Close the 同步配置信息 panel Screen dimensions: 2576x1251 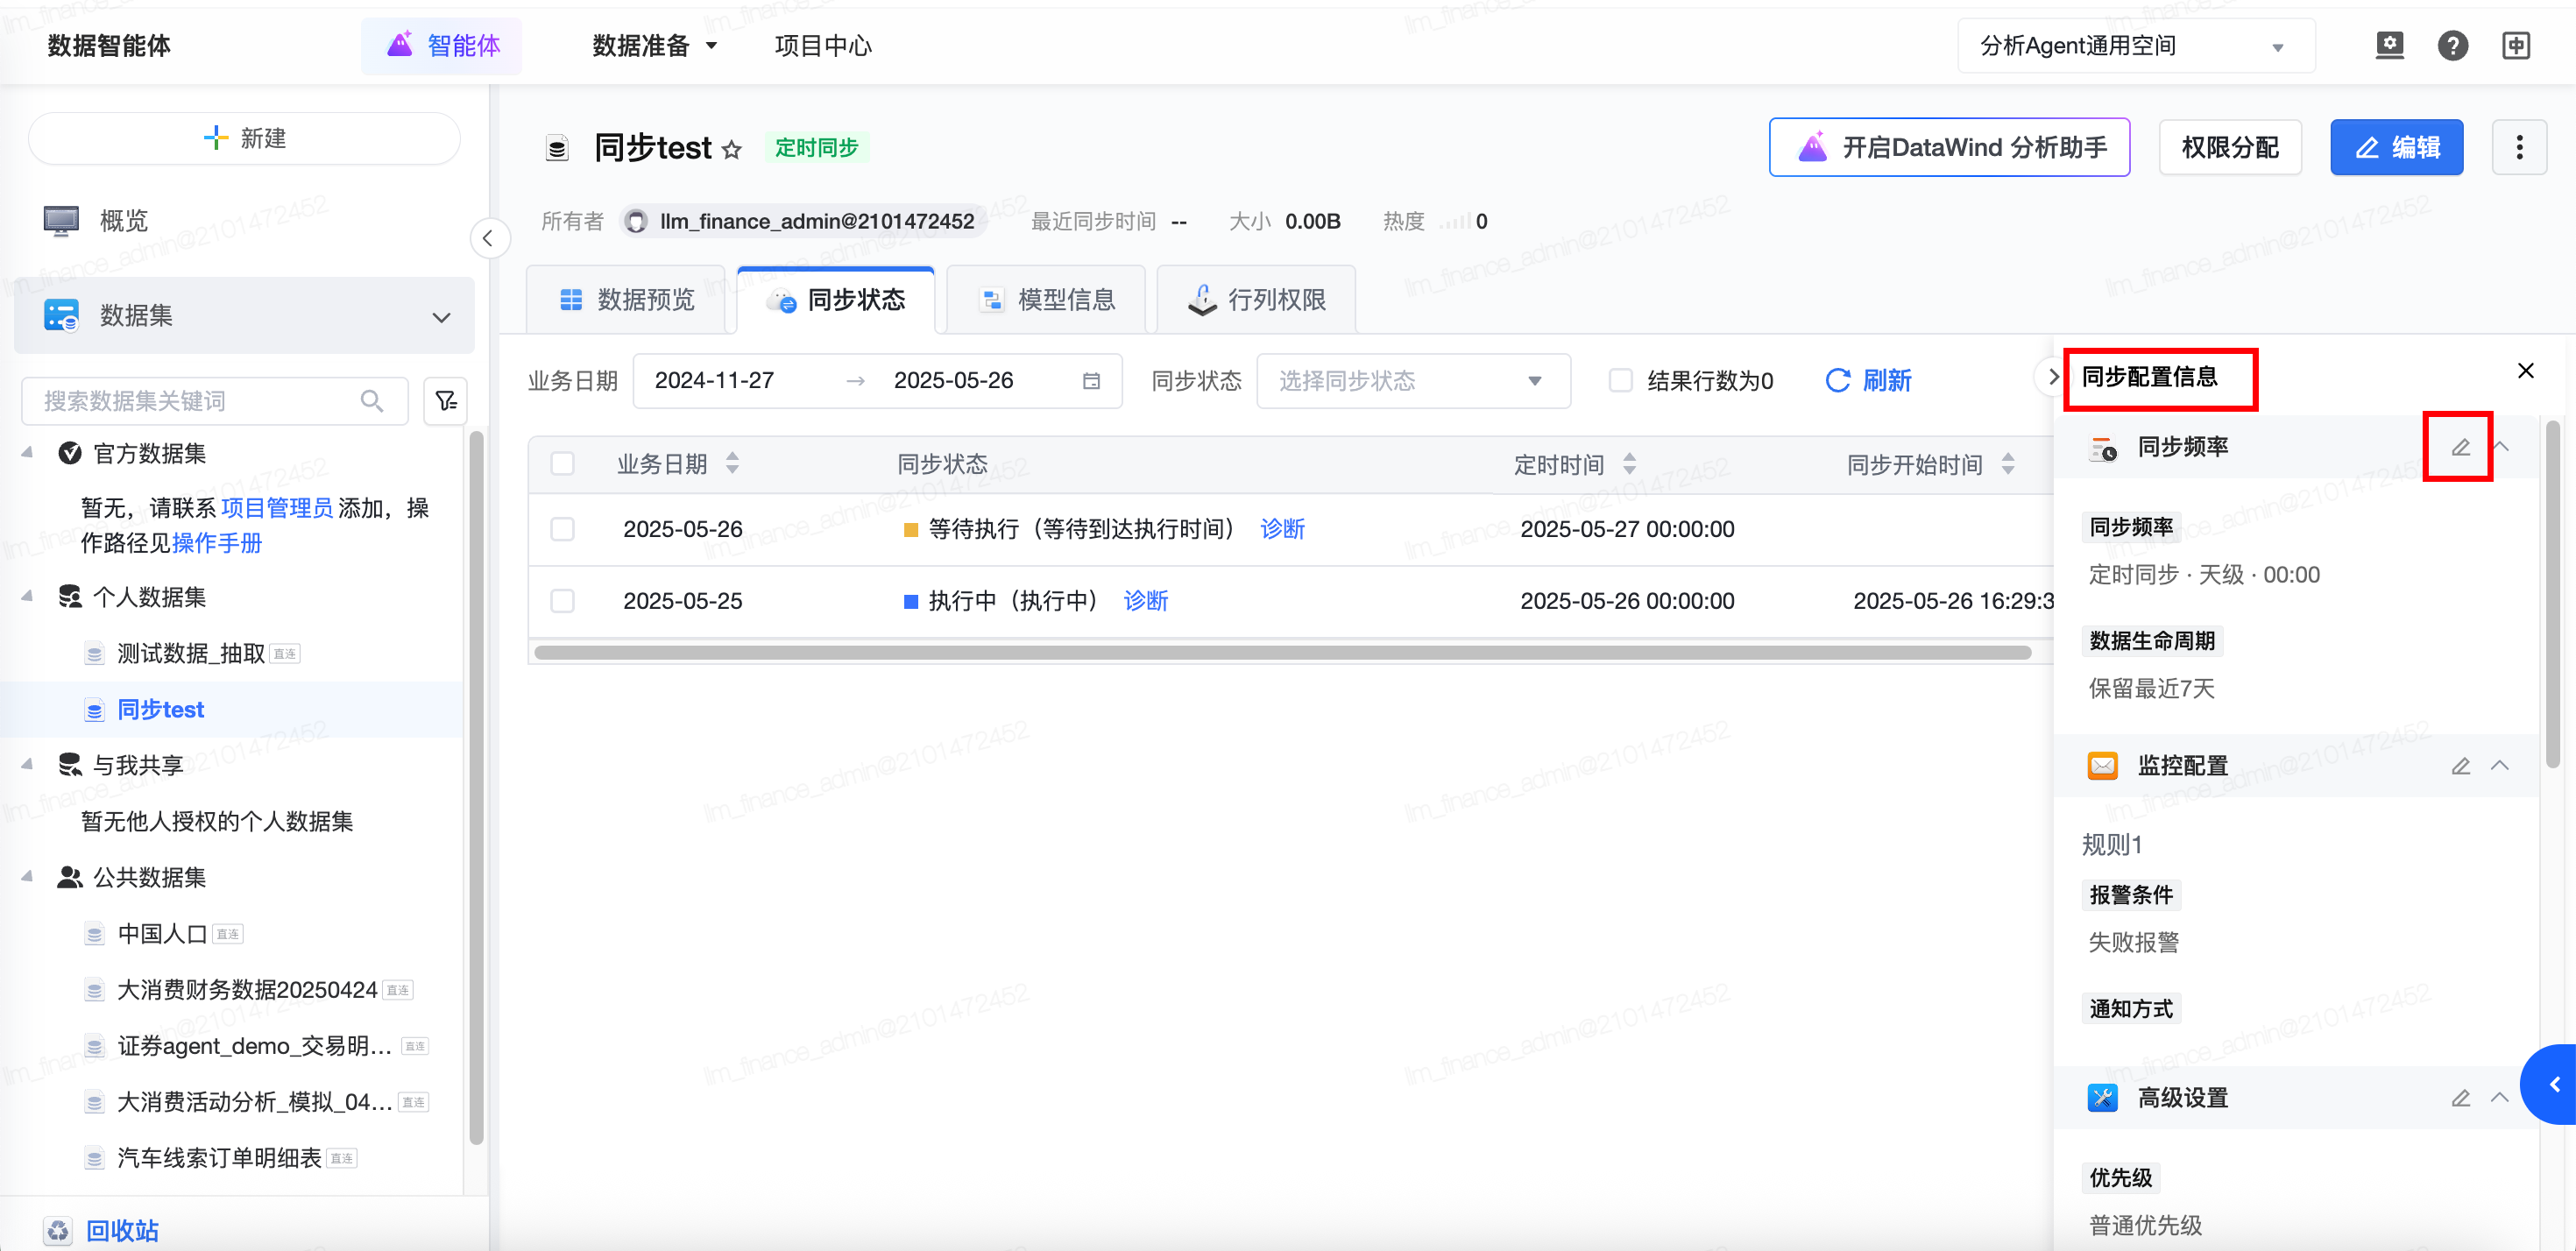(2525, 371)
